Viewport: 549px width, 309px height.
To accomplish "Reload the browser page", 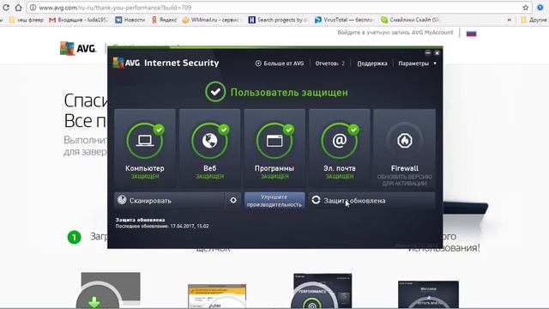I will coord(6,8).
